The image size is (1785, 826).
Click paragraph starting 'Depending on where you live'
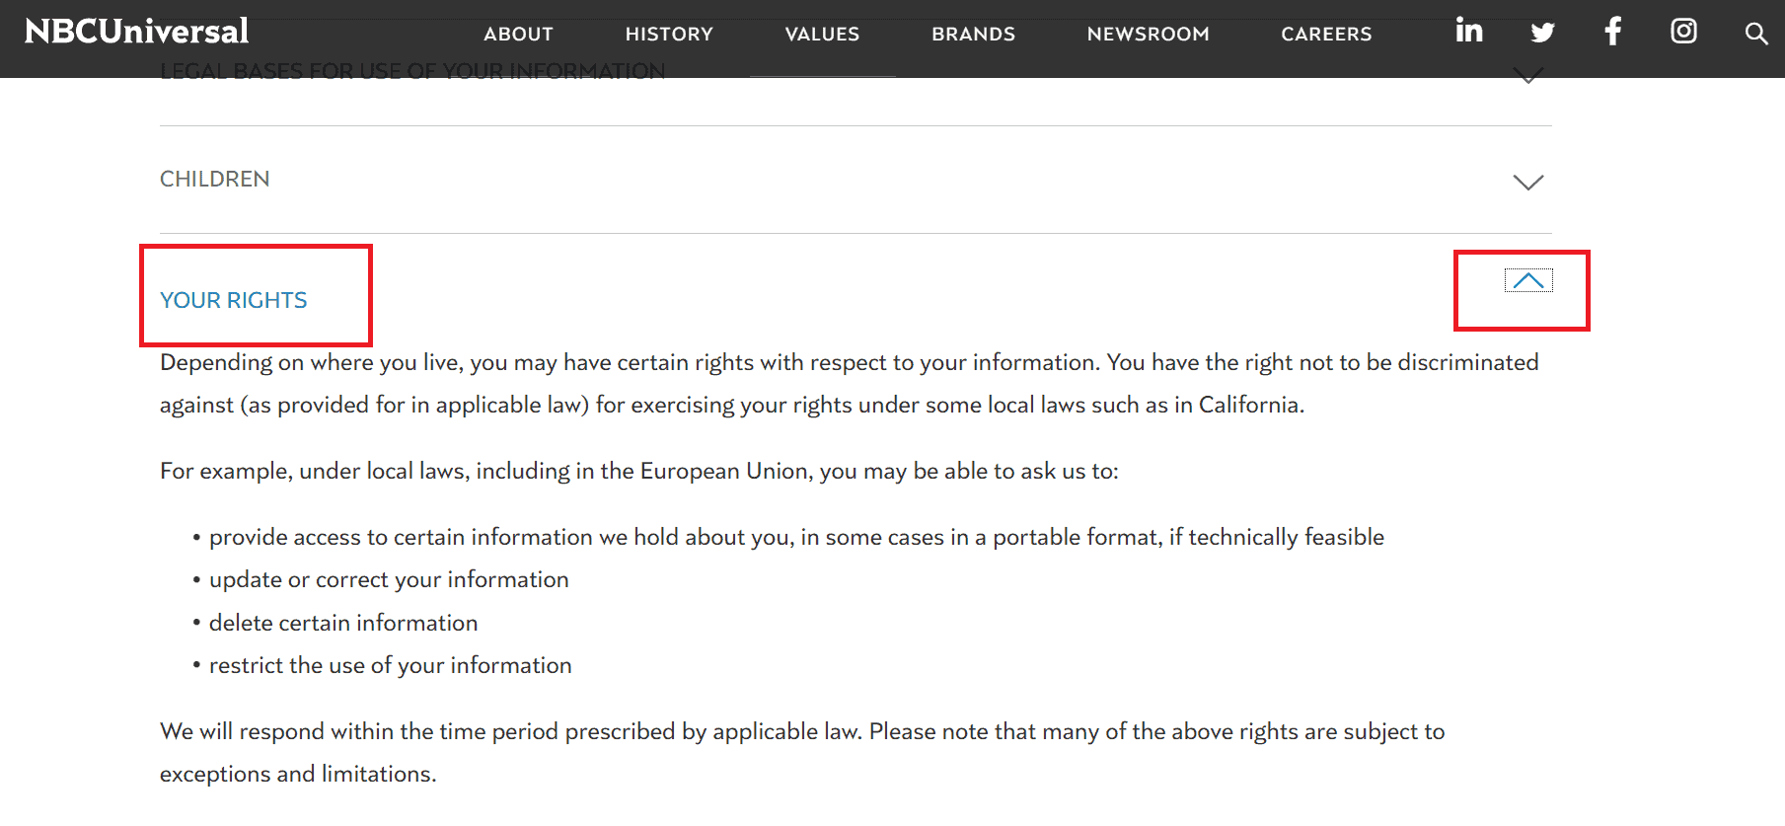[x=850, y=383]
